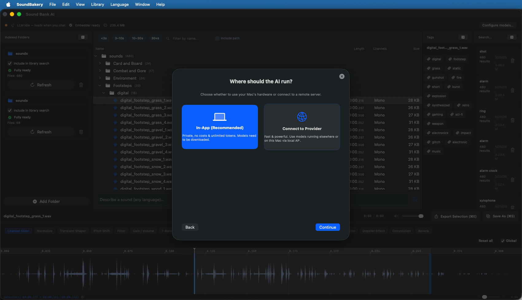This screenshot has width=522, height=300.
Task: Enable the Include path checkbox
Action: [x=217, y=38]
